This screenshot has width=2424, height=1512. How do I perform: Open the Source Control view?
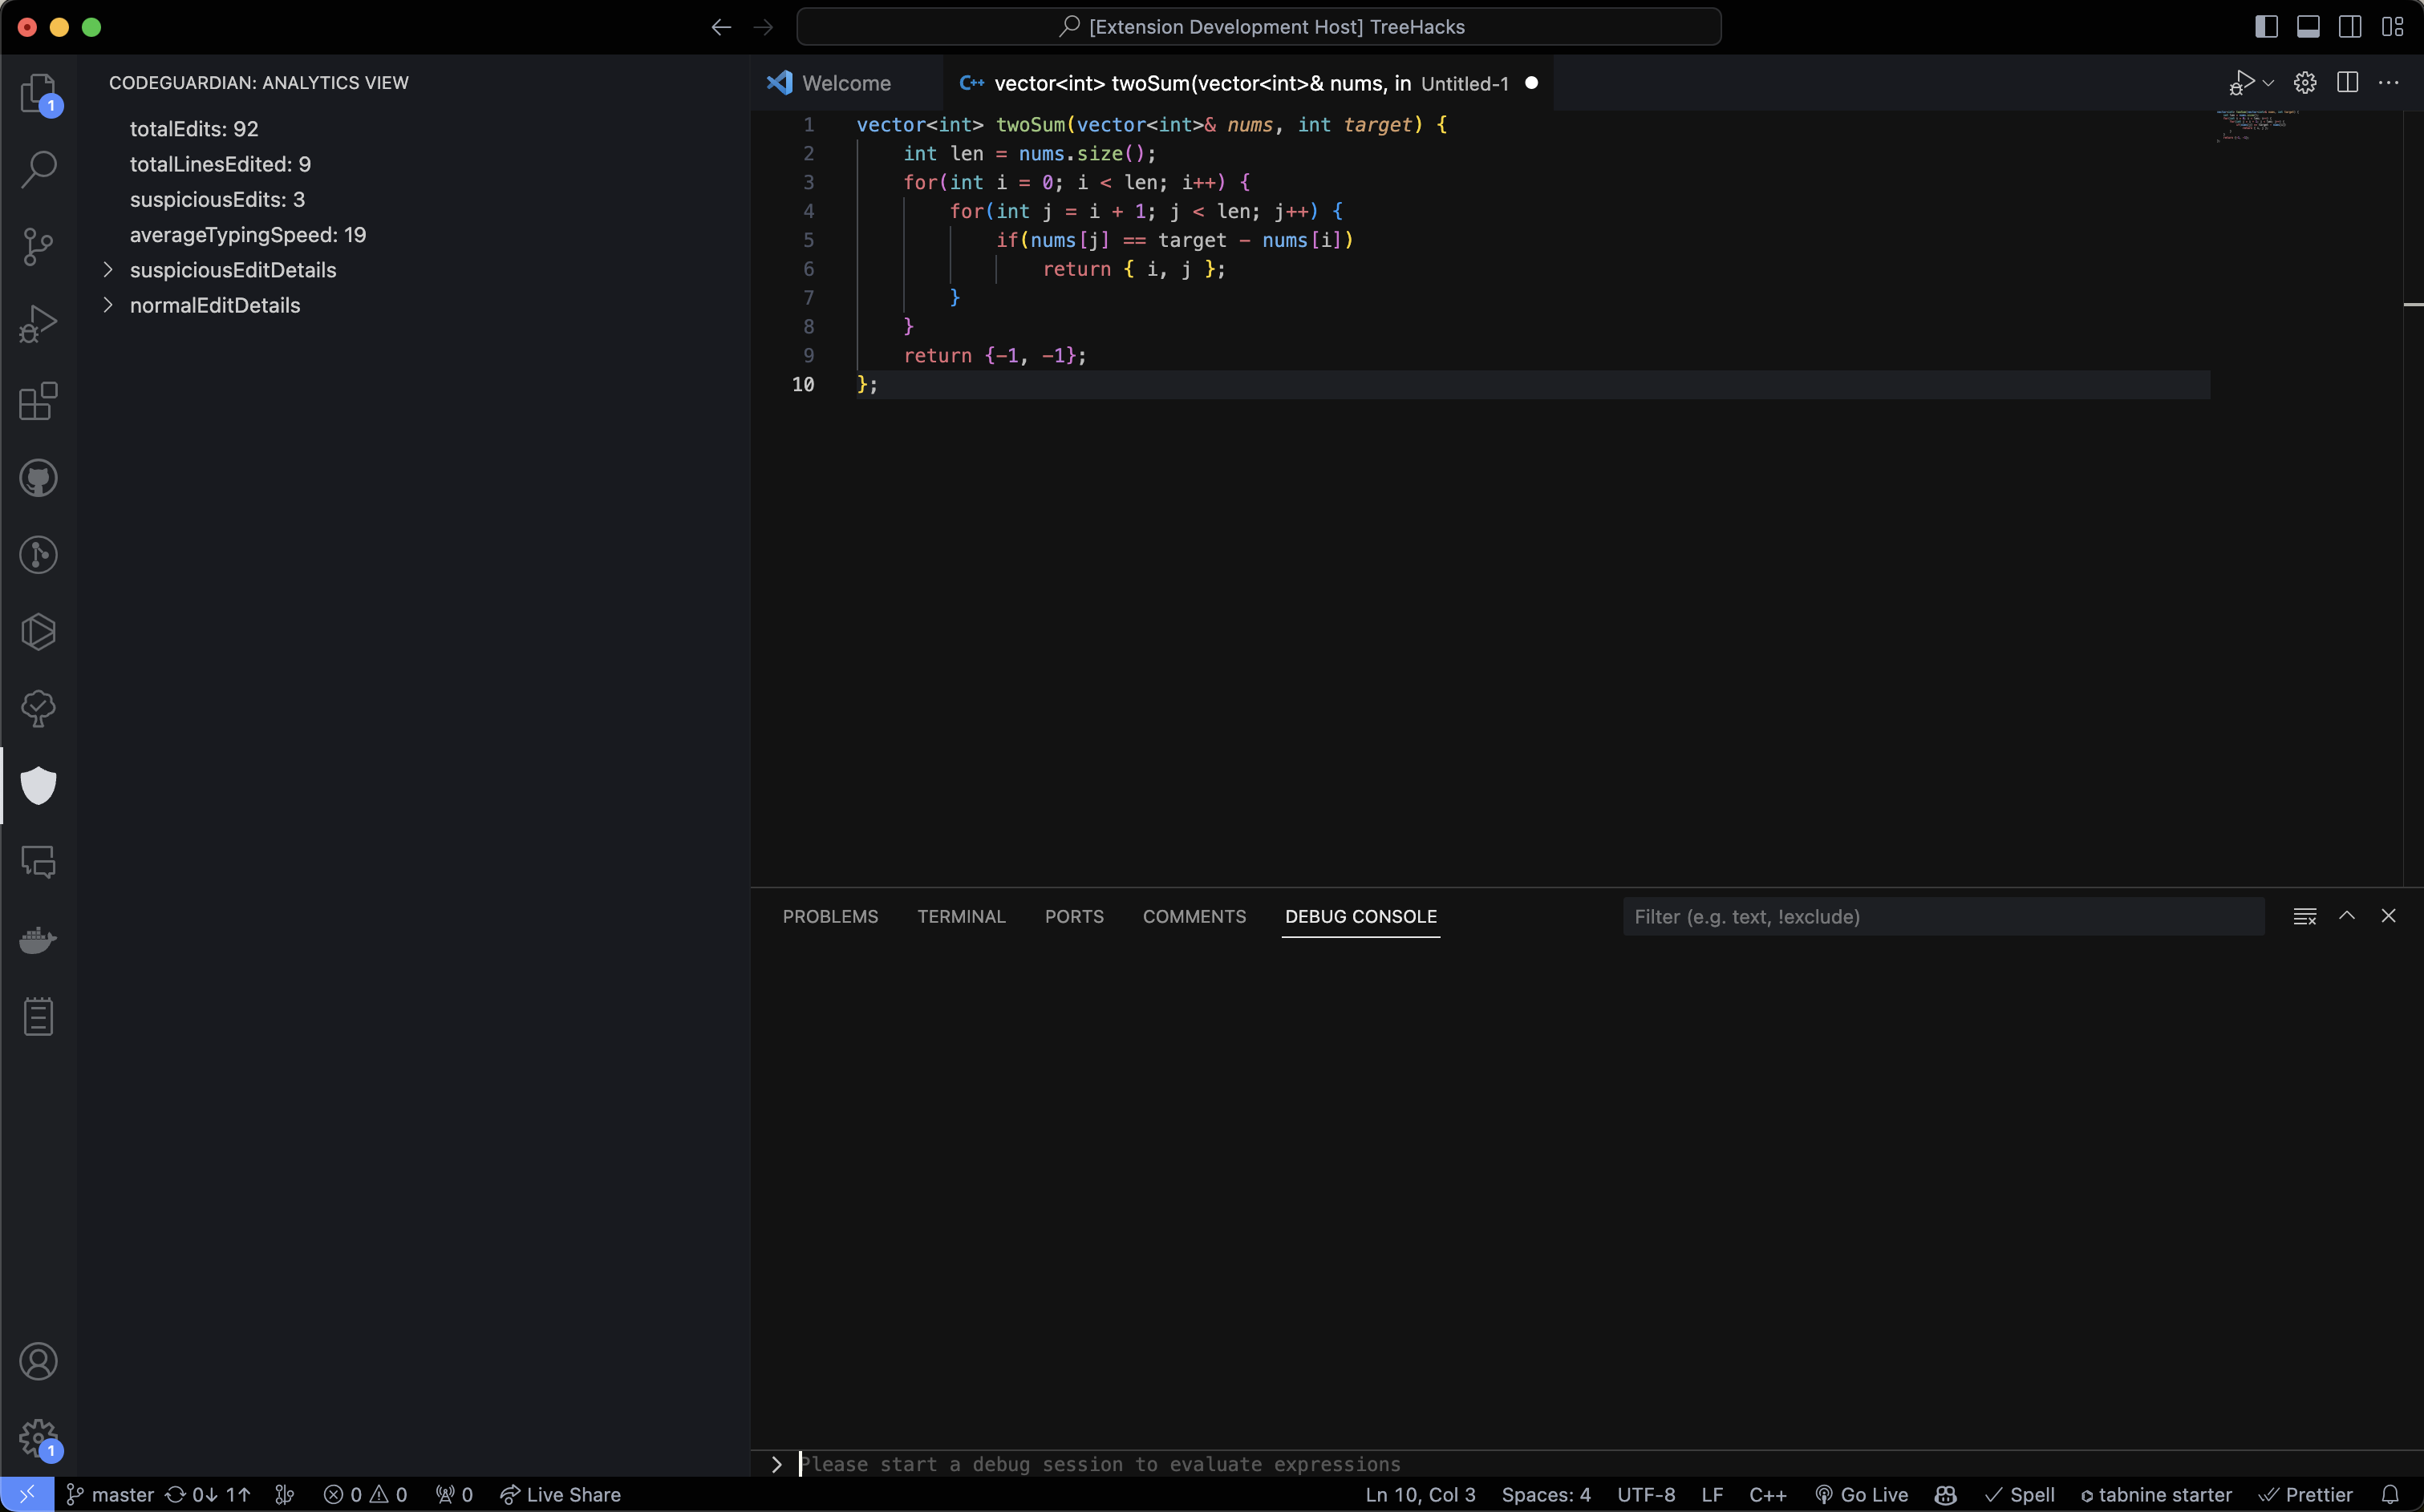tap(38, 246)
